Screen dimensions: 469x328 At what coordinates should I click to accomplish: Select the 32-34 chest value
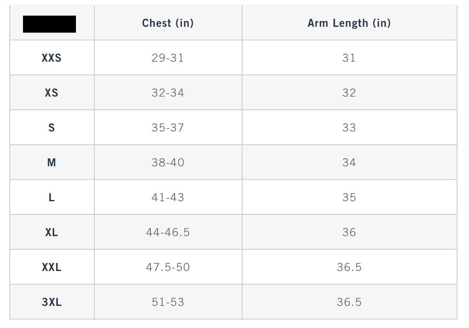tap(168, 93)
